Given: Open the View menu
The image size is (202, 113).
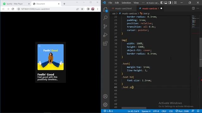Looking at the screenshot, I should [136, 3].
